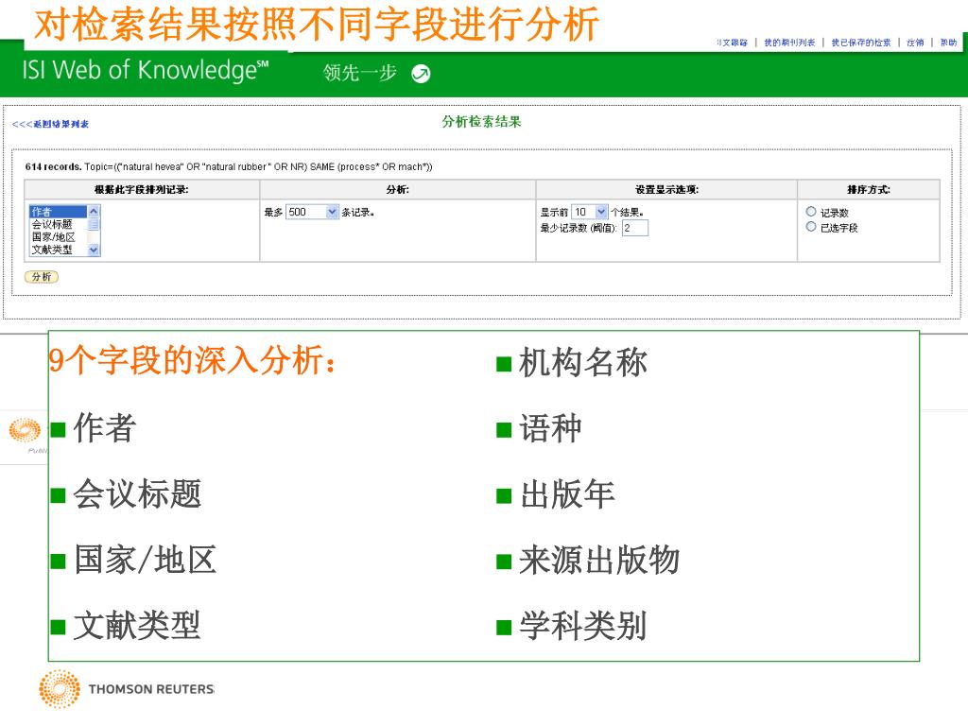Choose 作者 in the field list

point(59,212)
